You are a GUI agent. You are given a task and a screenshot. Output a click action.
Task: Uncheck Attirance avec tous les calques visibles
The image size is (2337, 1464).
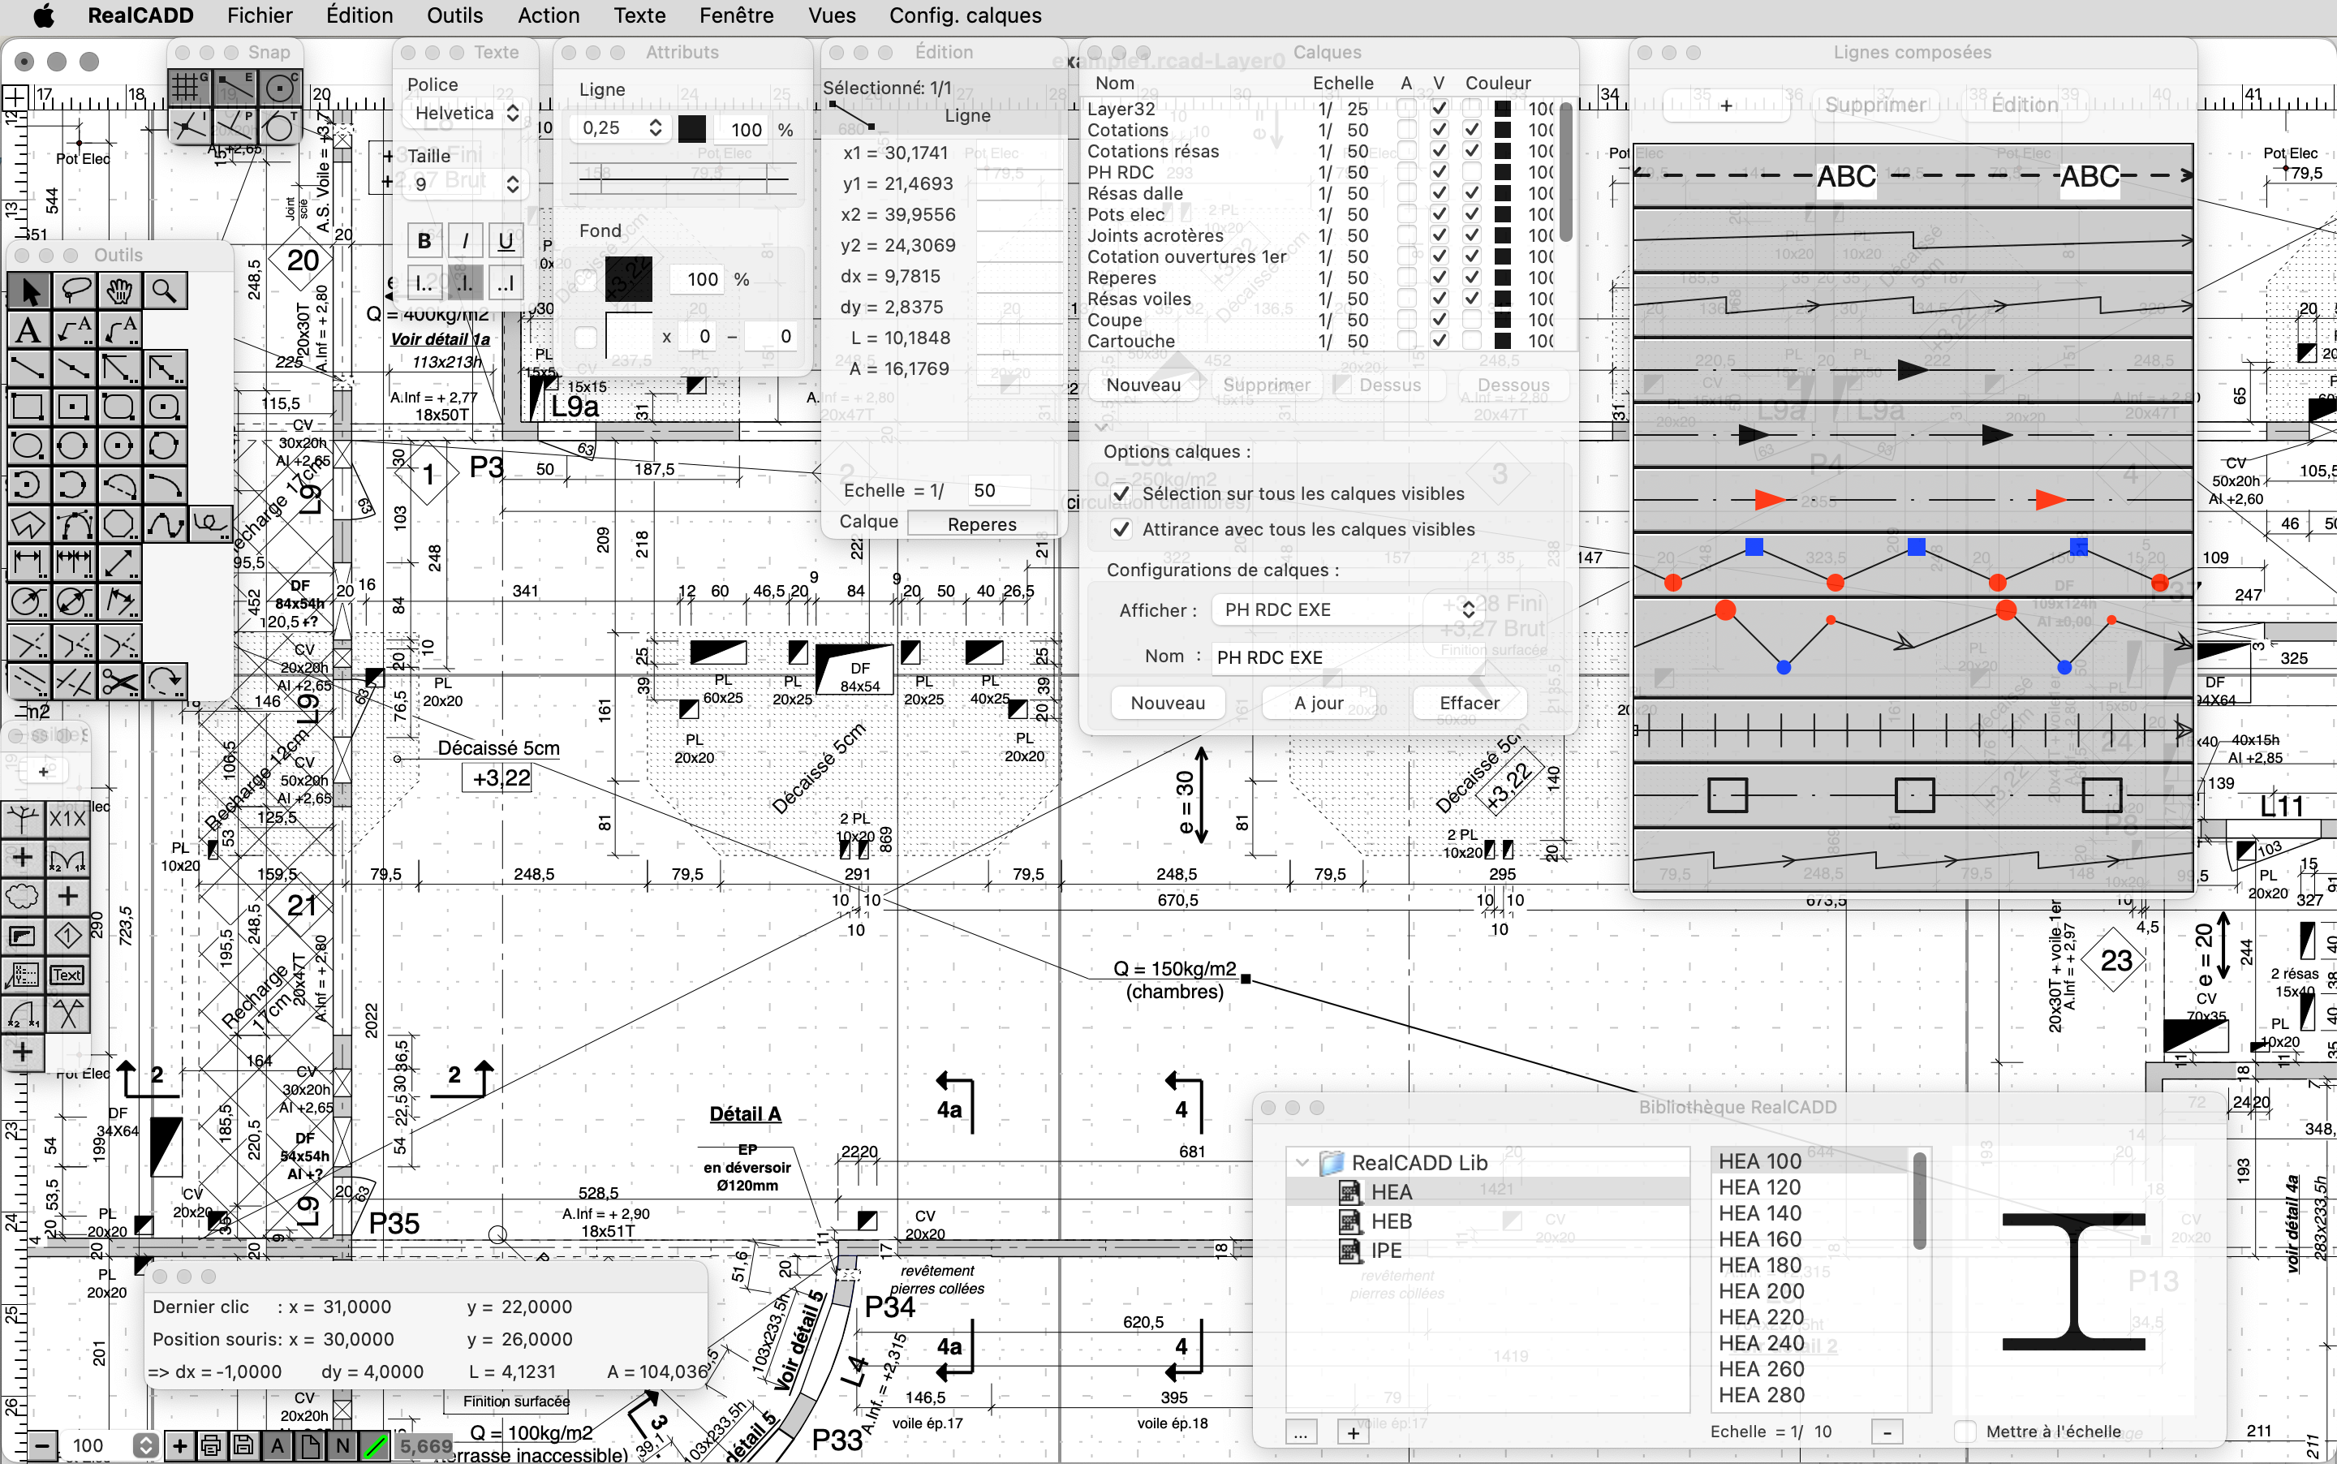point(1121,530)
